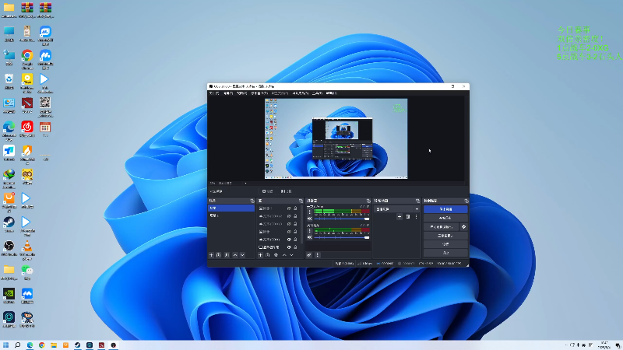Click Start Recording in Controls panel
This screenshot has width=623, height=350.
445,218
